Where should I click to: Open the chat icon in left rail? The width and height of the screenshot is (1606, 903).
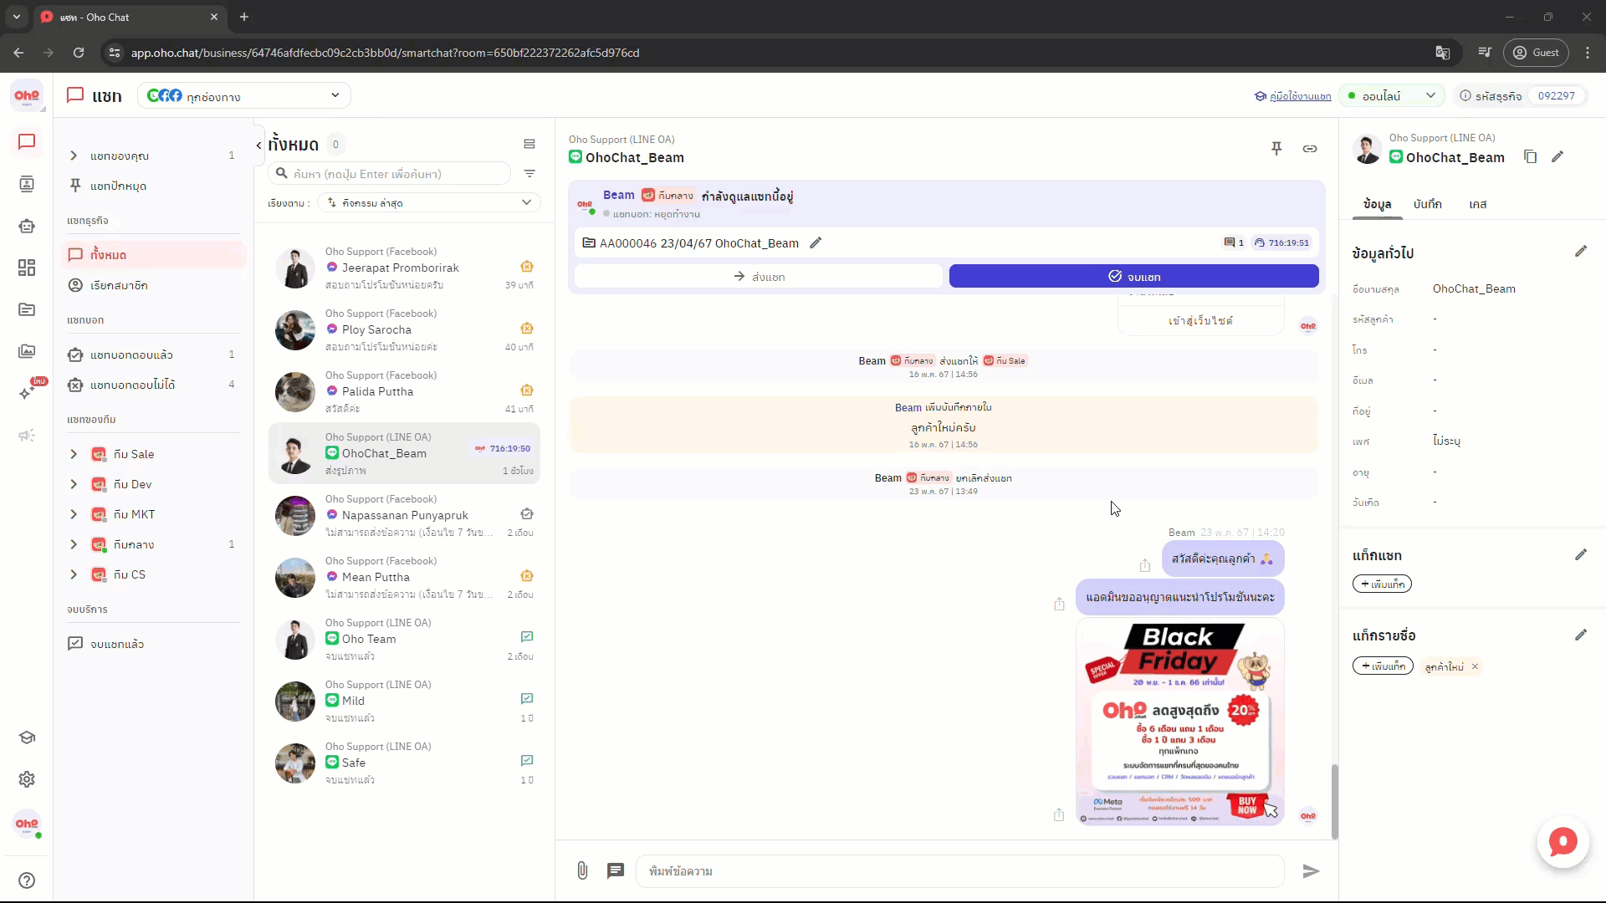click(27, 142)
